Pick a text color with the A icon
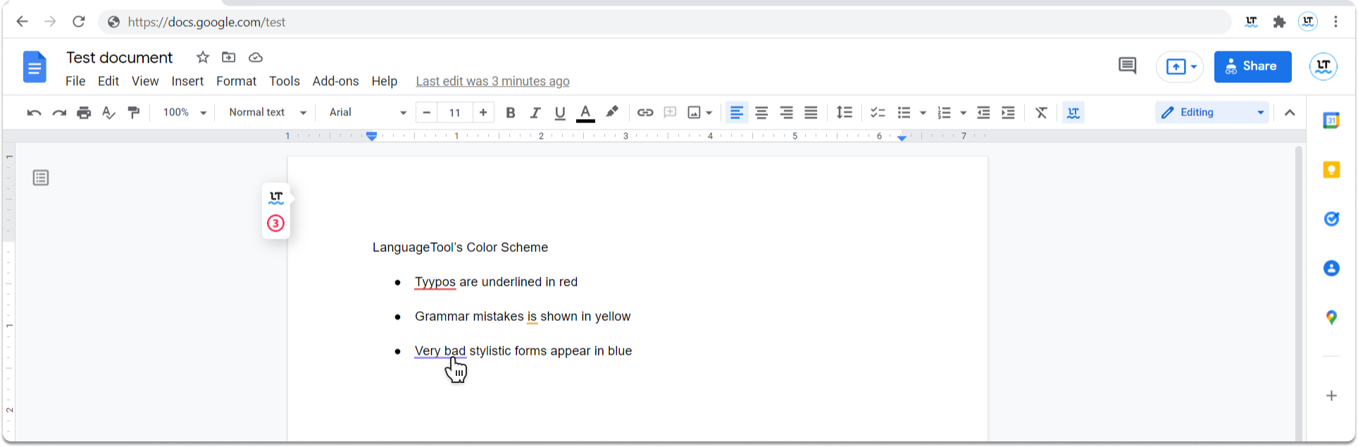This screenshot has height=447, width=1358. 585,113
